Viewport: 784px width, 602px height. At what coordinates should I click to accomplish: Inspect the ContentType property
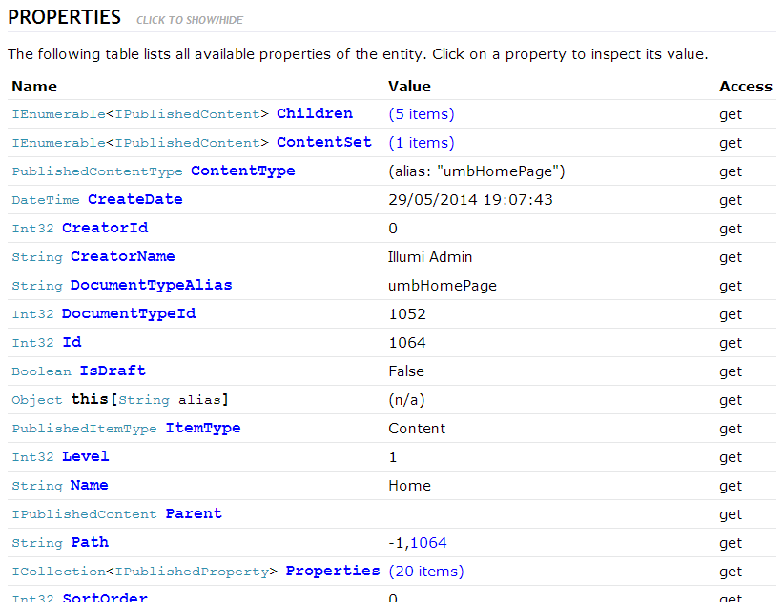click(x=243, y=171)
